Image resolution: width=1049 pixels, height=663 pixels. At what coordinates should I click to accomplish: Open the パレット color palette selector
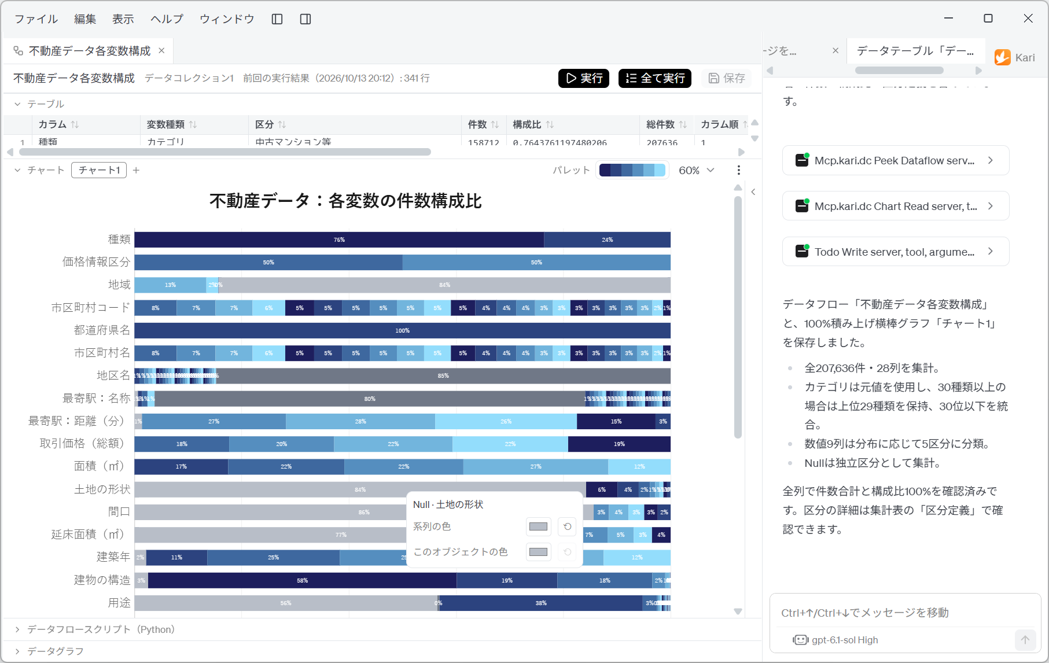(x=632, y=170)
